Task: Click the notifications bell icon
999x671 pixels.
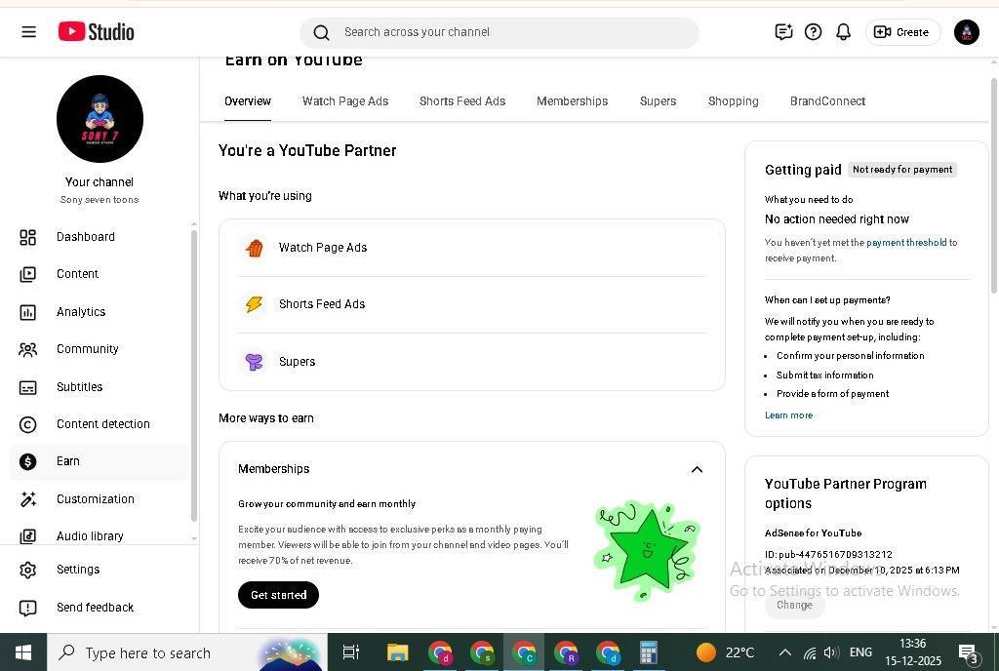Action: point(843,32)
